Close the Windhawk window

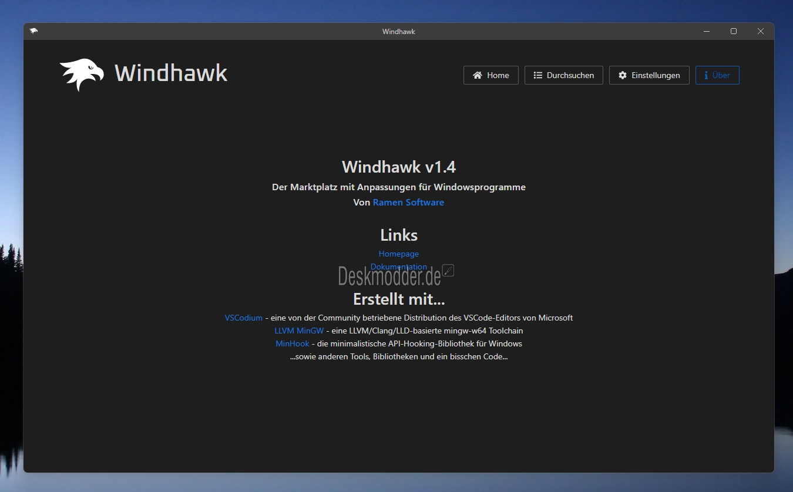(x=761, y=31)
